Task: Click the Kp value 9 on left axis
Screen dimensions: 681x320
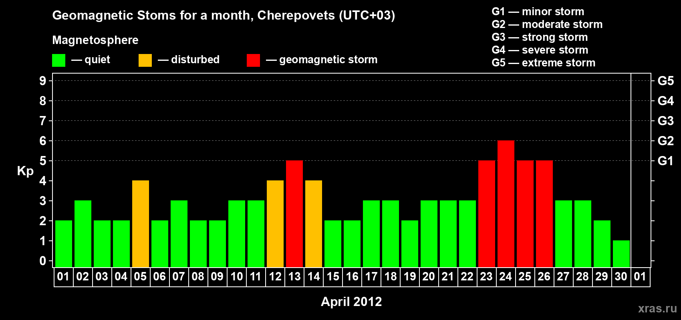Action: click(x=43, y=81)
